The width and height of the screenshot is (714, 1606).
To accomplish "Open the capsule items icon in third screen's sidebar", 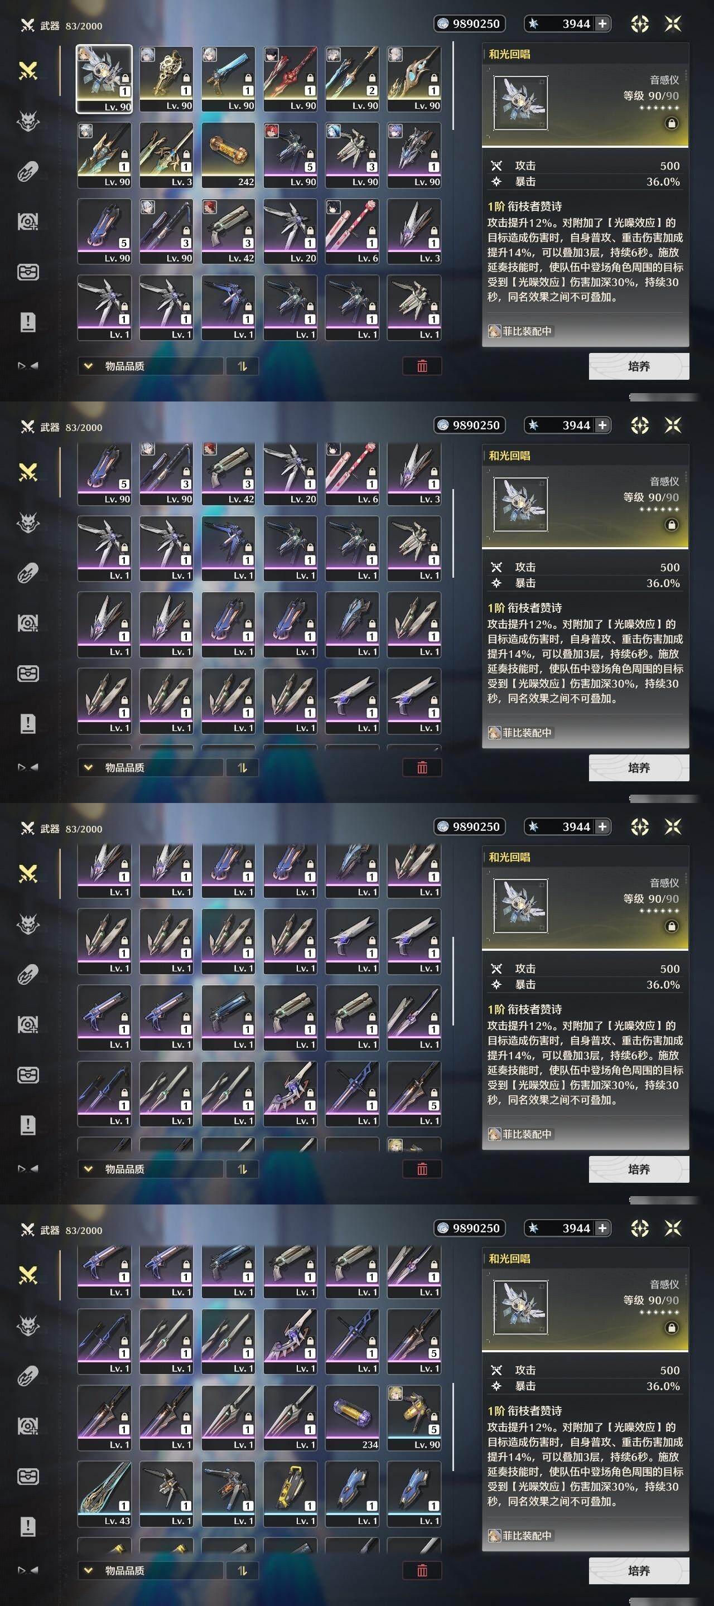I will pos(28,974).
